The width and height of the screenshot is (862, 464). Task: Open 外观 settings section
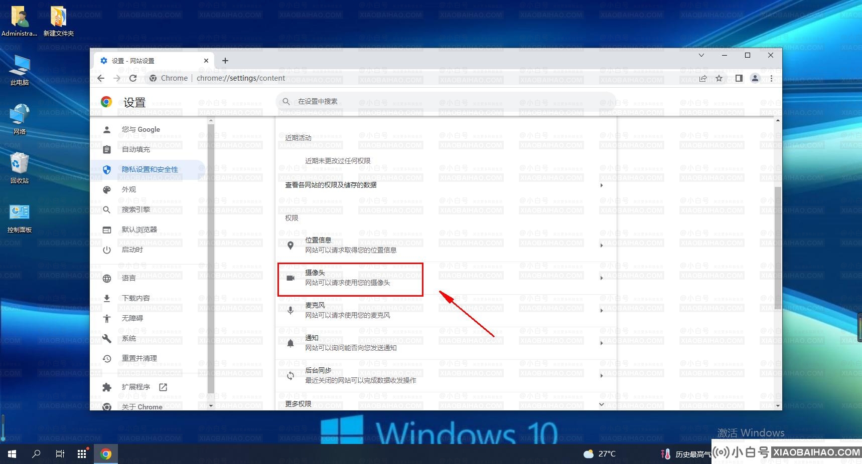[149, 189]
